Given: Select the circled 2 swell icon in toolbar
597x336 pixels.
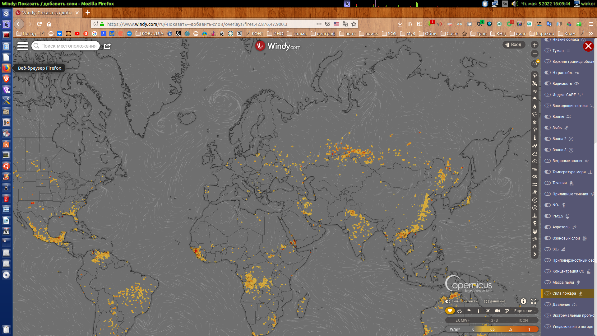Looking at the screenshot, I should 535,200.
